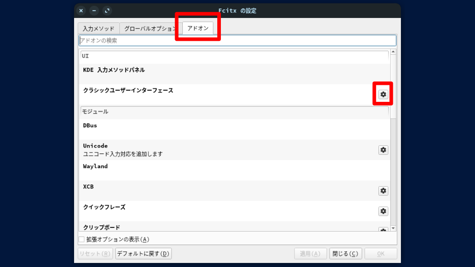Open the クリップボード addon gear settings
The width and height of the screenshot is (475, 267).
383,230
